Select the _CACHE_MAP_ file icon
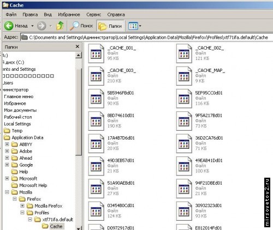 click(184, 76)
